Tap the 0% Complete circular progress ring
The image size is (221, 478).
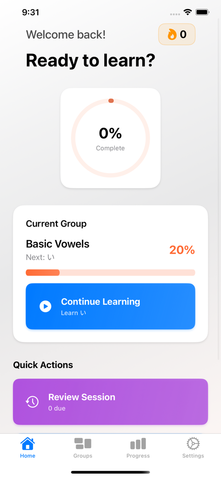coord(110,138)
